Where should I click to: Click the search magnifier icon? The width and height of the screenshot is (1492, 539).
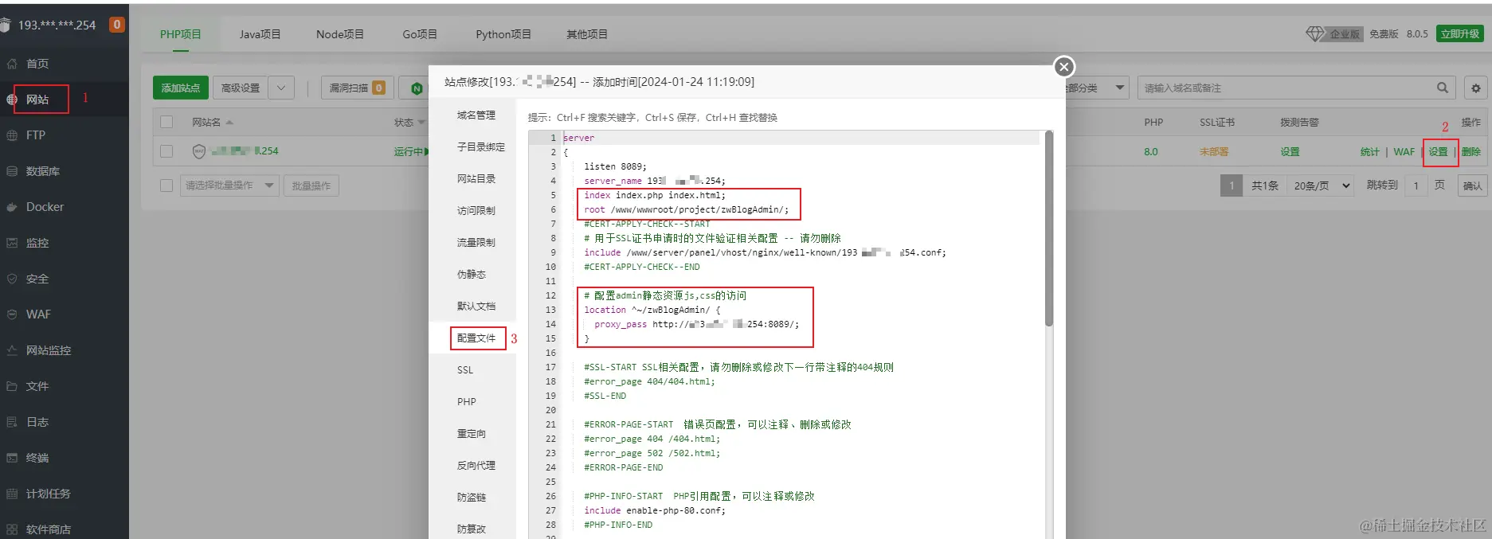click(x=1443, y=88)
